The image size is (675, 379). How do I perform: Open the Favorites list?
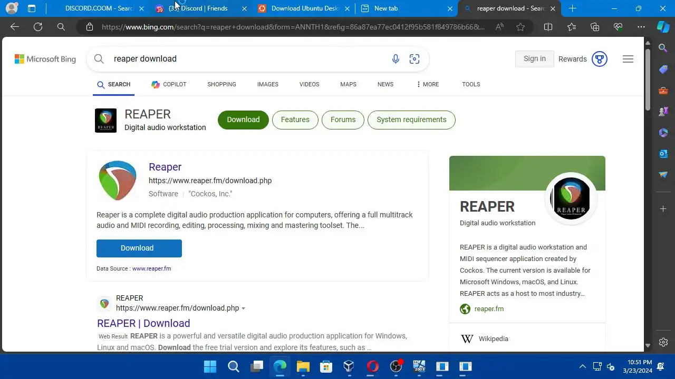(x=572, y=27)
